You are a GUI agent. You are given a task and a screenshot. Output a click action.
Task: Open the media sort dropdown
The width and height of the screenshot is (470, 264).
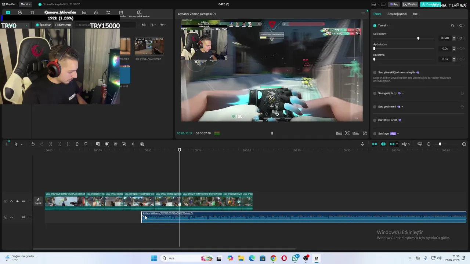(153, 25)
